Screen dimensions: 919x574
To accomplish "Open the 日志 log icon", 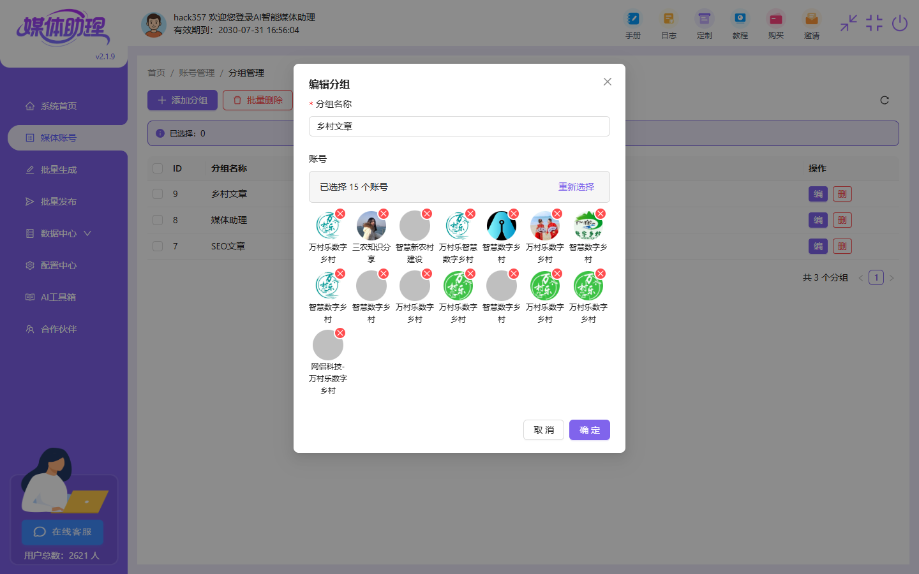I will coord(668,19).
